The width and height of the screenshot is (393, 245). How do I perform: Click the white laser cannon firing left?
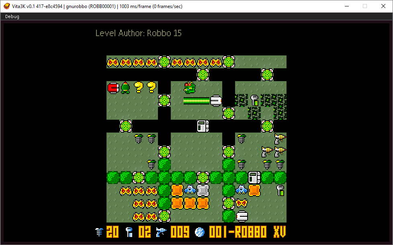click(x=216, y=101)
